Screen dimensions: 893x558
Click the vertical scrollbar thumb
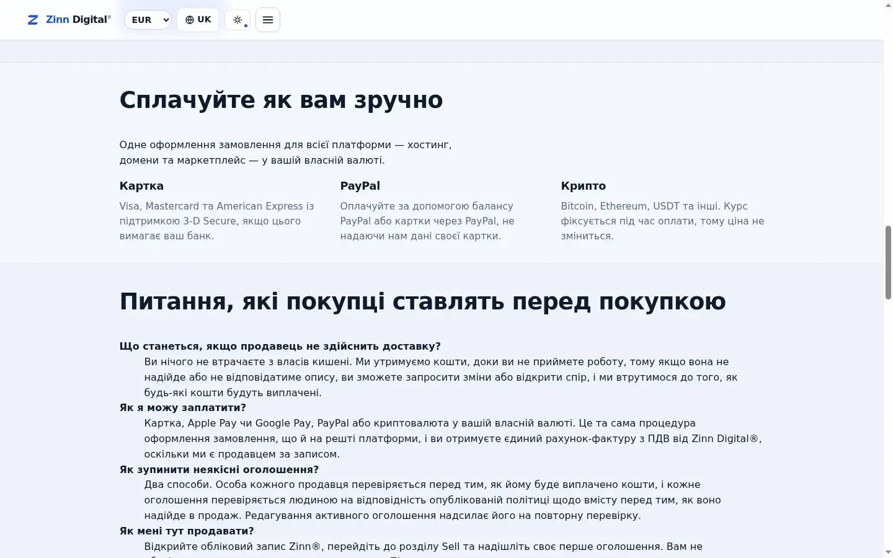(x=888, y=262)
